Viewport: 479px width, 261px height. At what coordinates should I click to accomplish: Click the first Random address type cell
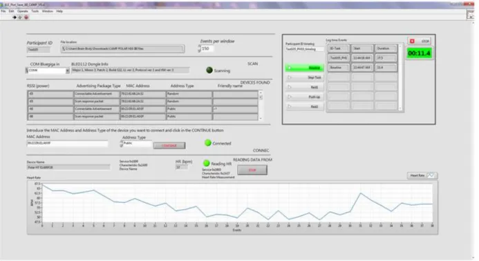point(189,94)
